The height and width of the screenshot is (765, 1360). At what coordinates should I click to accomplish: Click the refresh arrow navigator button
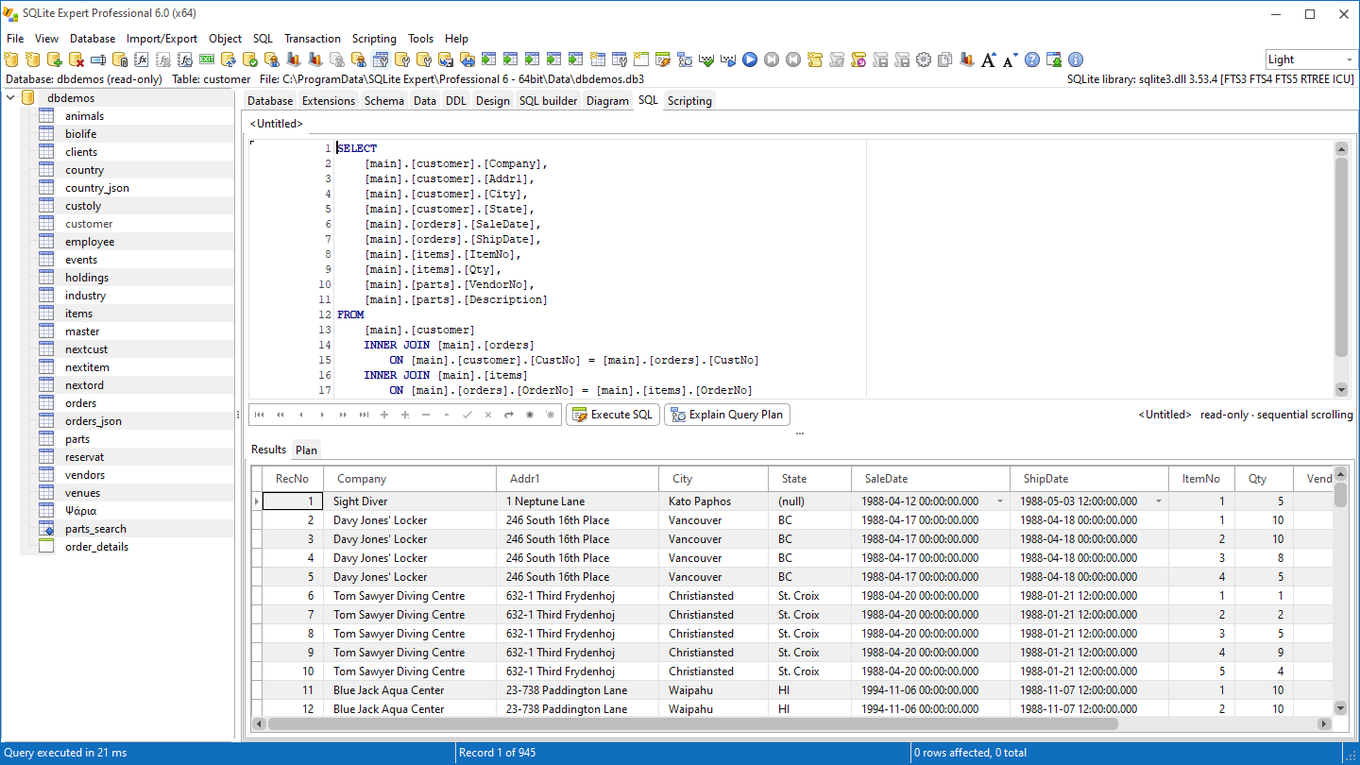(509, 415)
